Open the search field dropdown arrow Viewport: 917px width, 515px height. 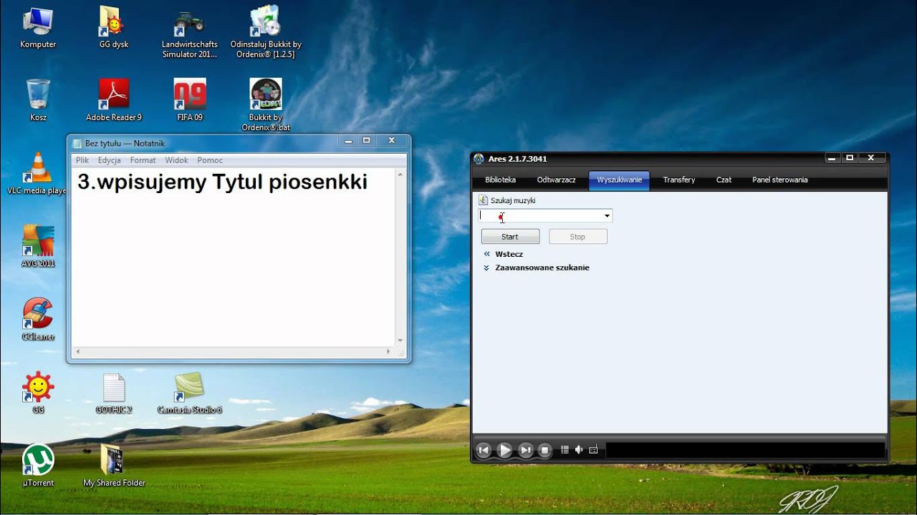[x=607, y=216]
